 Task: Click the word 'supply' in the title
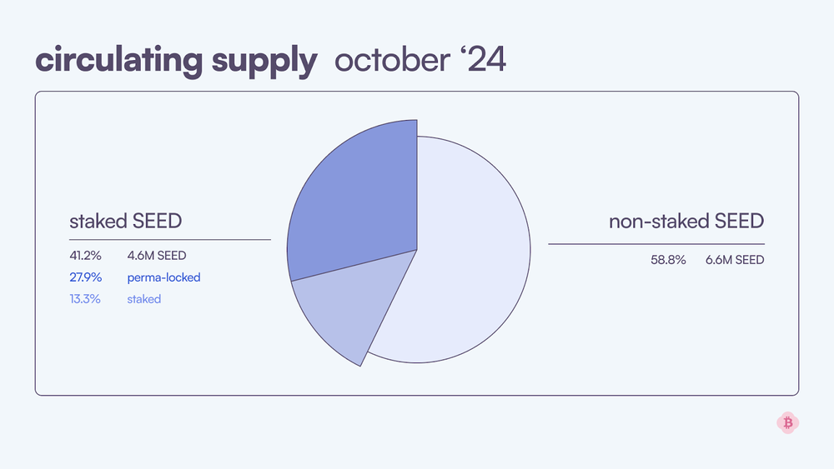(264, 64)
